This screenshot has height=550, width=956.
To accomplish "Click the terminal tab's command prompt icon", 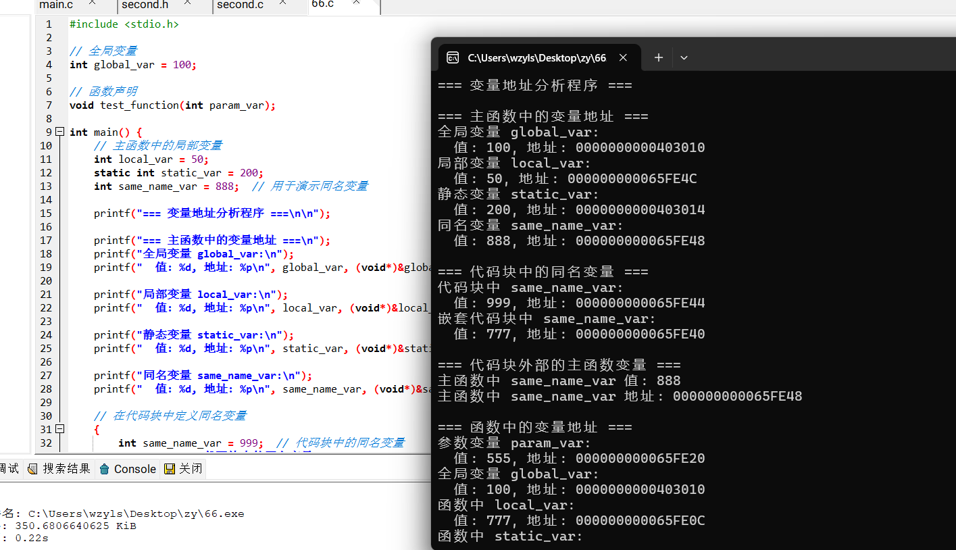I will [x=453, y=58].
